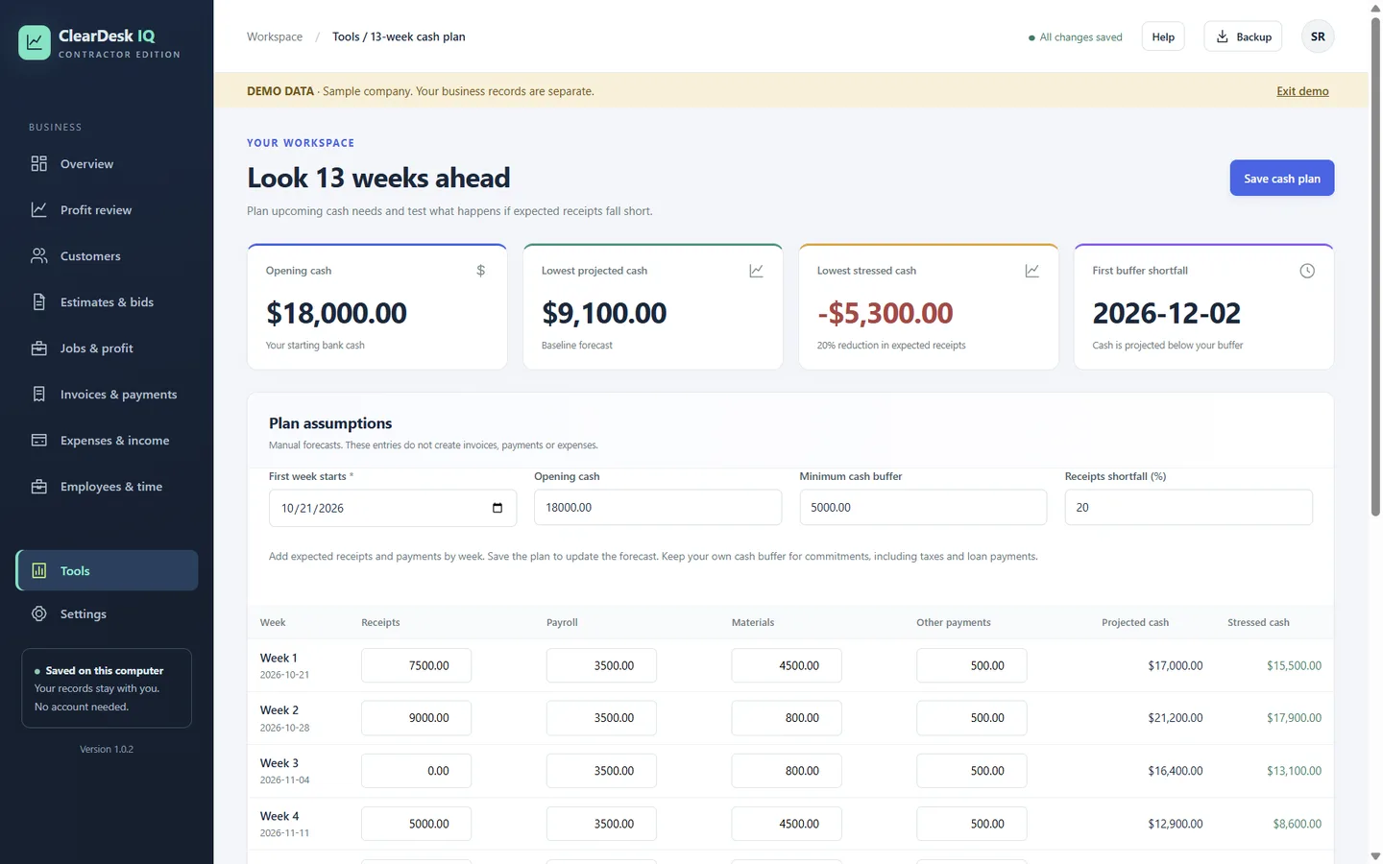Open Expenses & income
Image resolution: width=1383 pixels, height=864 pixels.
(x=107, y=441)
